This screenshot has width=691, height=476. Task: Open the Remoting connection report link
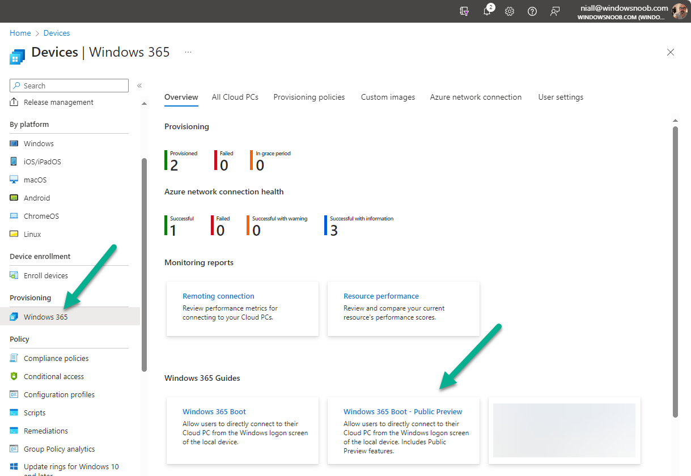pyautogui.click(x=218, y=296)
